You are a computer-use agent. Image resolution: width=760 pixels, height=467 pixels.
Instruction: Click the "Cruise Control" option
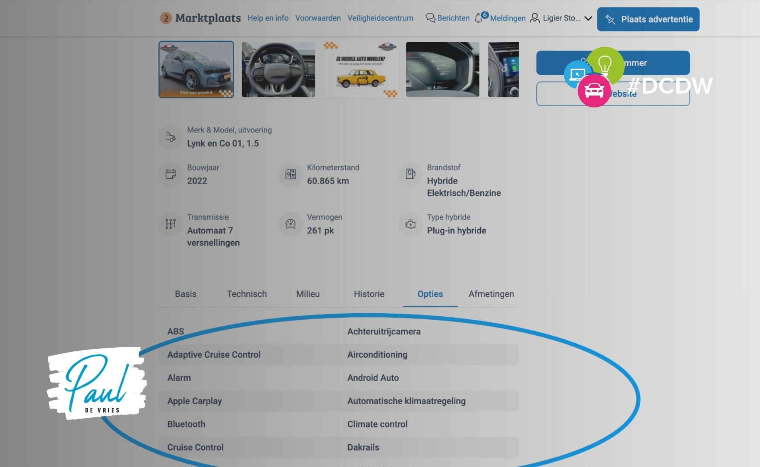pyautogui.click(x=195, y=447)
